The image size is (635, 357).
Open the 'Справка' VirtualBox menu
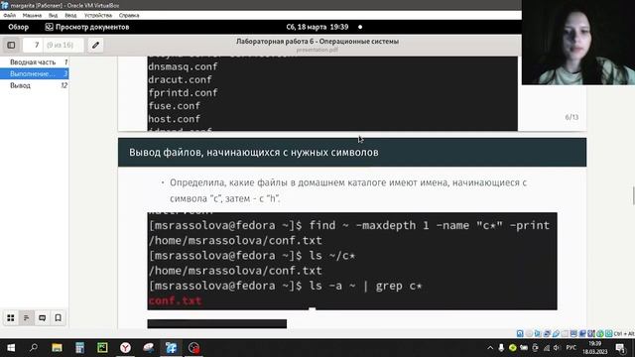click(129, 16)
